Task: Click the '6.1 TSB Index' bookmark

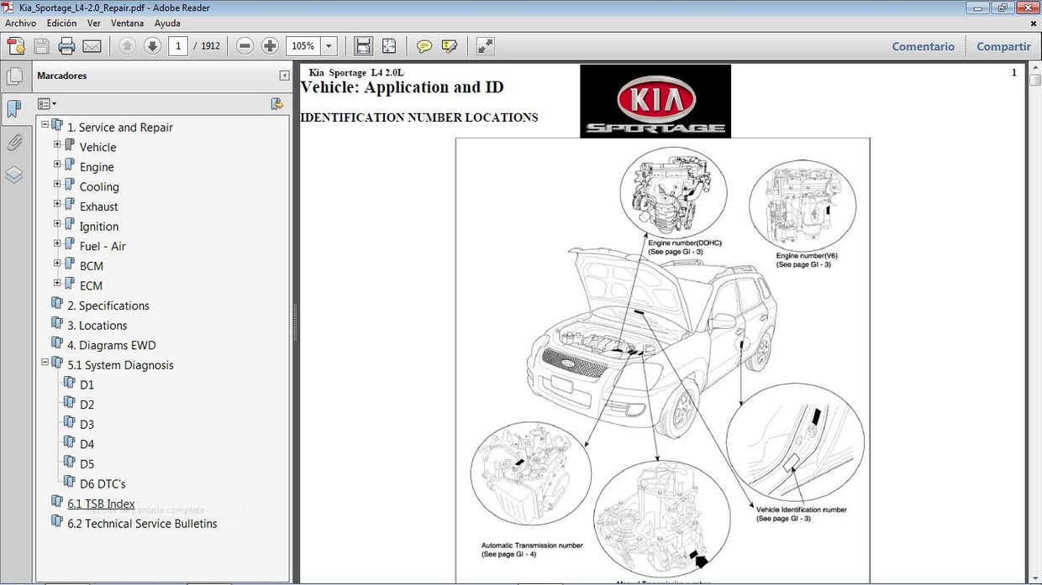Action: point(101,504)
